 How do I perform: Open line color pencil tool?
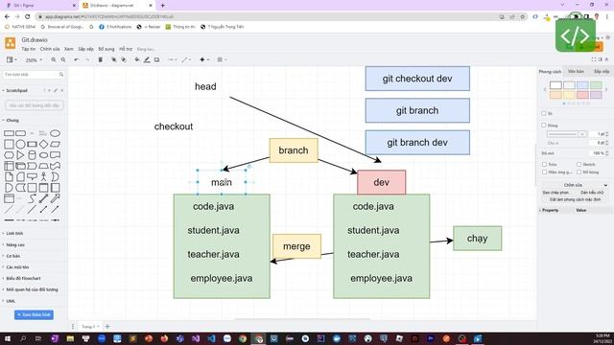pos(147,59)
